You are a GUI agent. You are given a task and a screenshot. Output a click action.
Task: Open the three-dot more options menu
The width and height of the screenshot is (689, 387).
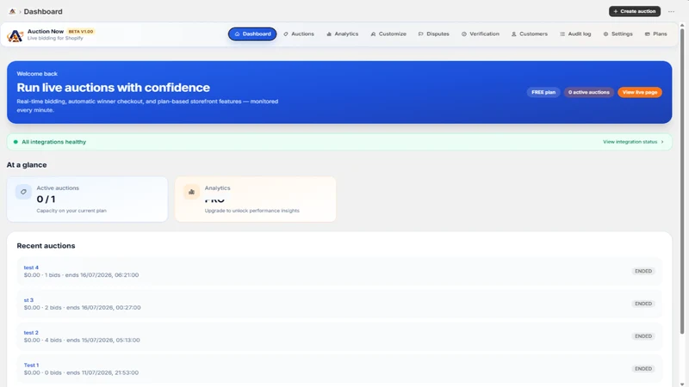[671, 11]
